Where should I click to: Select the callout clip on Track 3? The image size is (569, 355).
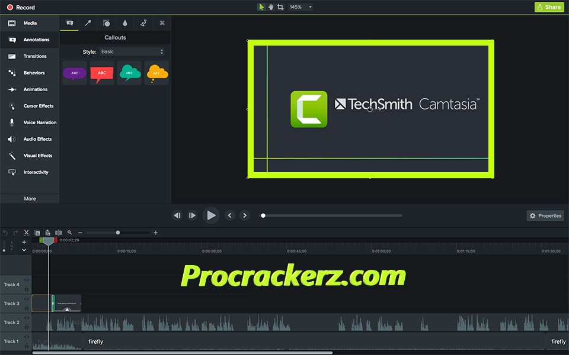point(68,303)
